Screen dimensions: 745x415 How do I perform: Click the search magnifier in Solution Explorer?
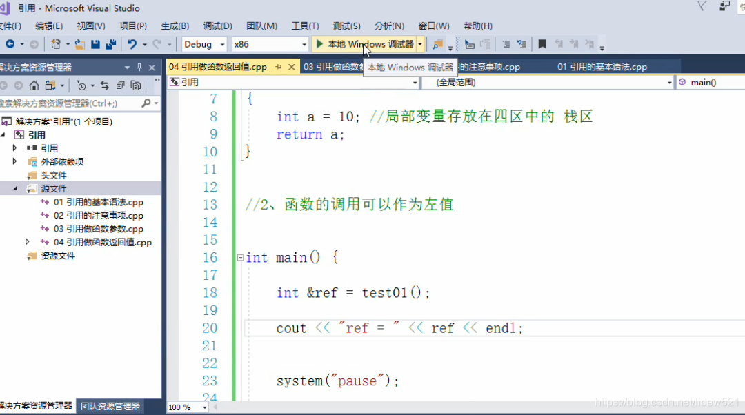(x=146, y=103)
